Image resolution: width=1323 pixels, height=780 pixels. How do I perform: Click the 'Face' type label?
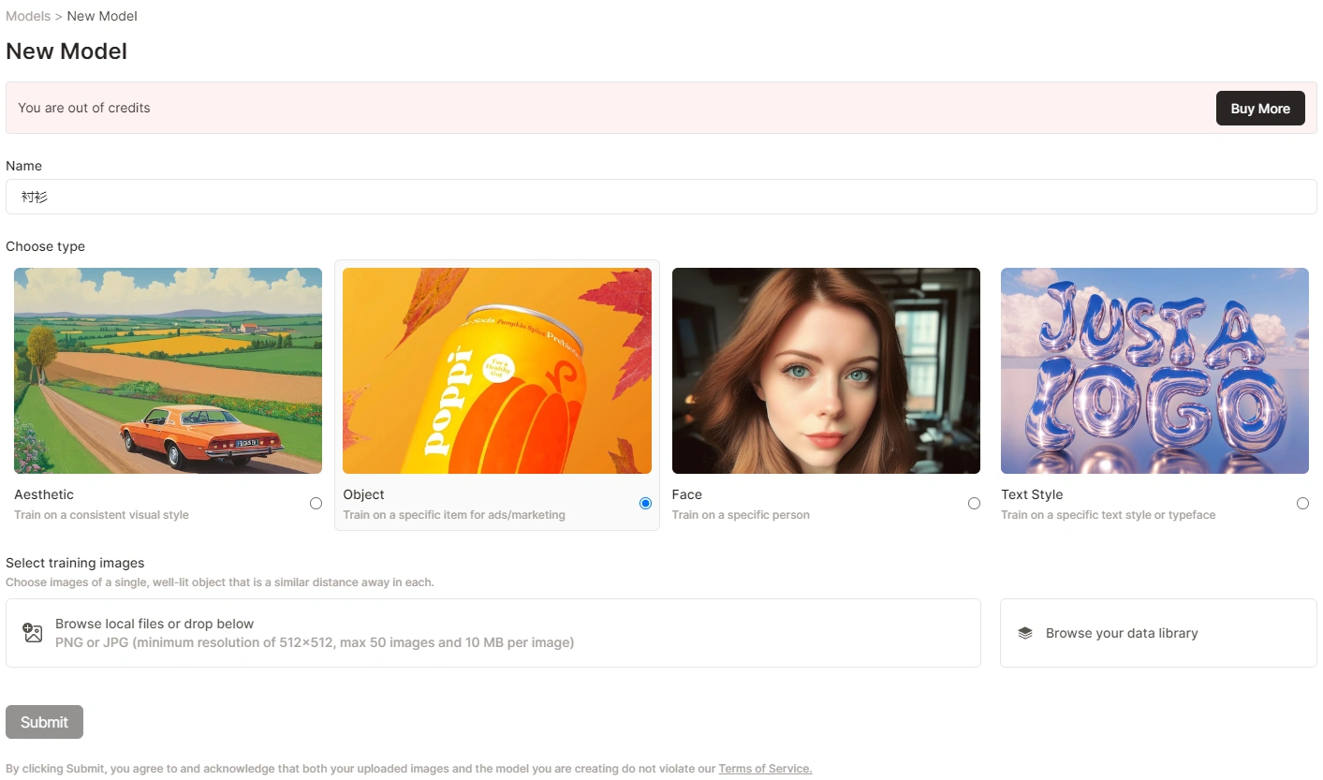(687, 494)
